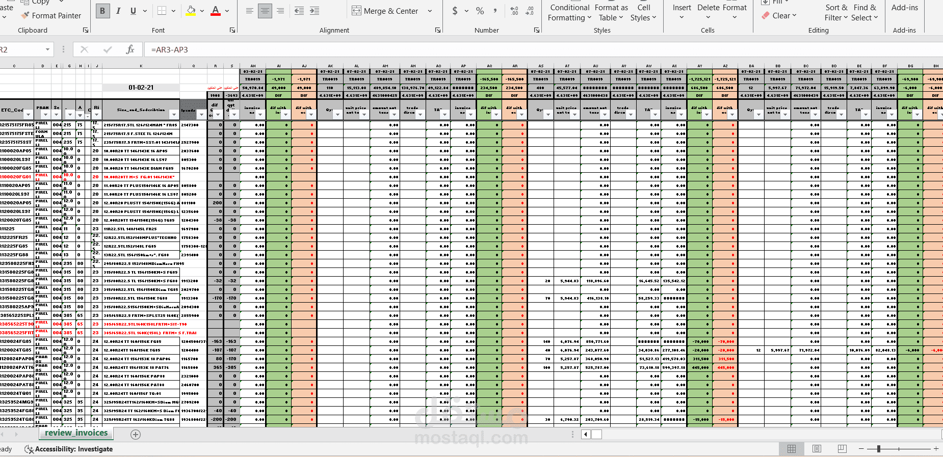
Task: Open Clipboard pane launcher
Action: click(85, 31)
